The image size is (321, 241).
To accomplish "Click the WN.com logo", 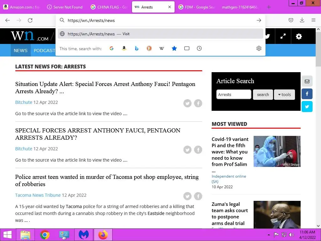I will click(x=29, y=36).
